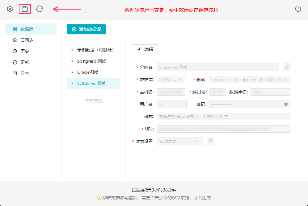Collapse the SQLServer测试 tree arrow
Image resolution: width=308 pixels, height=206 pixels.
point(72,83)
